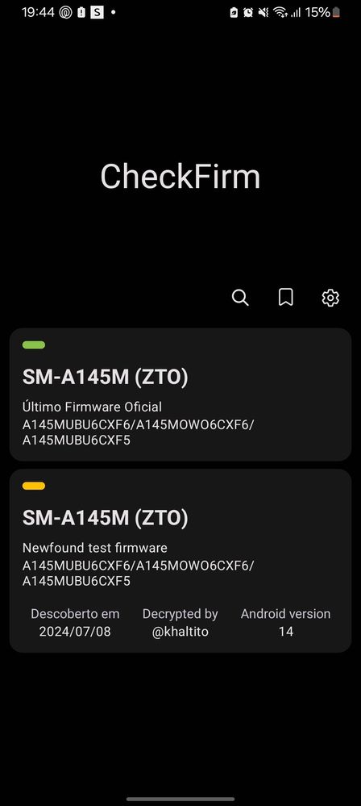Tap the green status indicator pill
Viewport: 361px width, 806px height.
[34, 345]
